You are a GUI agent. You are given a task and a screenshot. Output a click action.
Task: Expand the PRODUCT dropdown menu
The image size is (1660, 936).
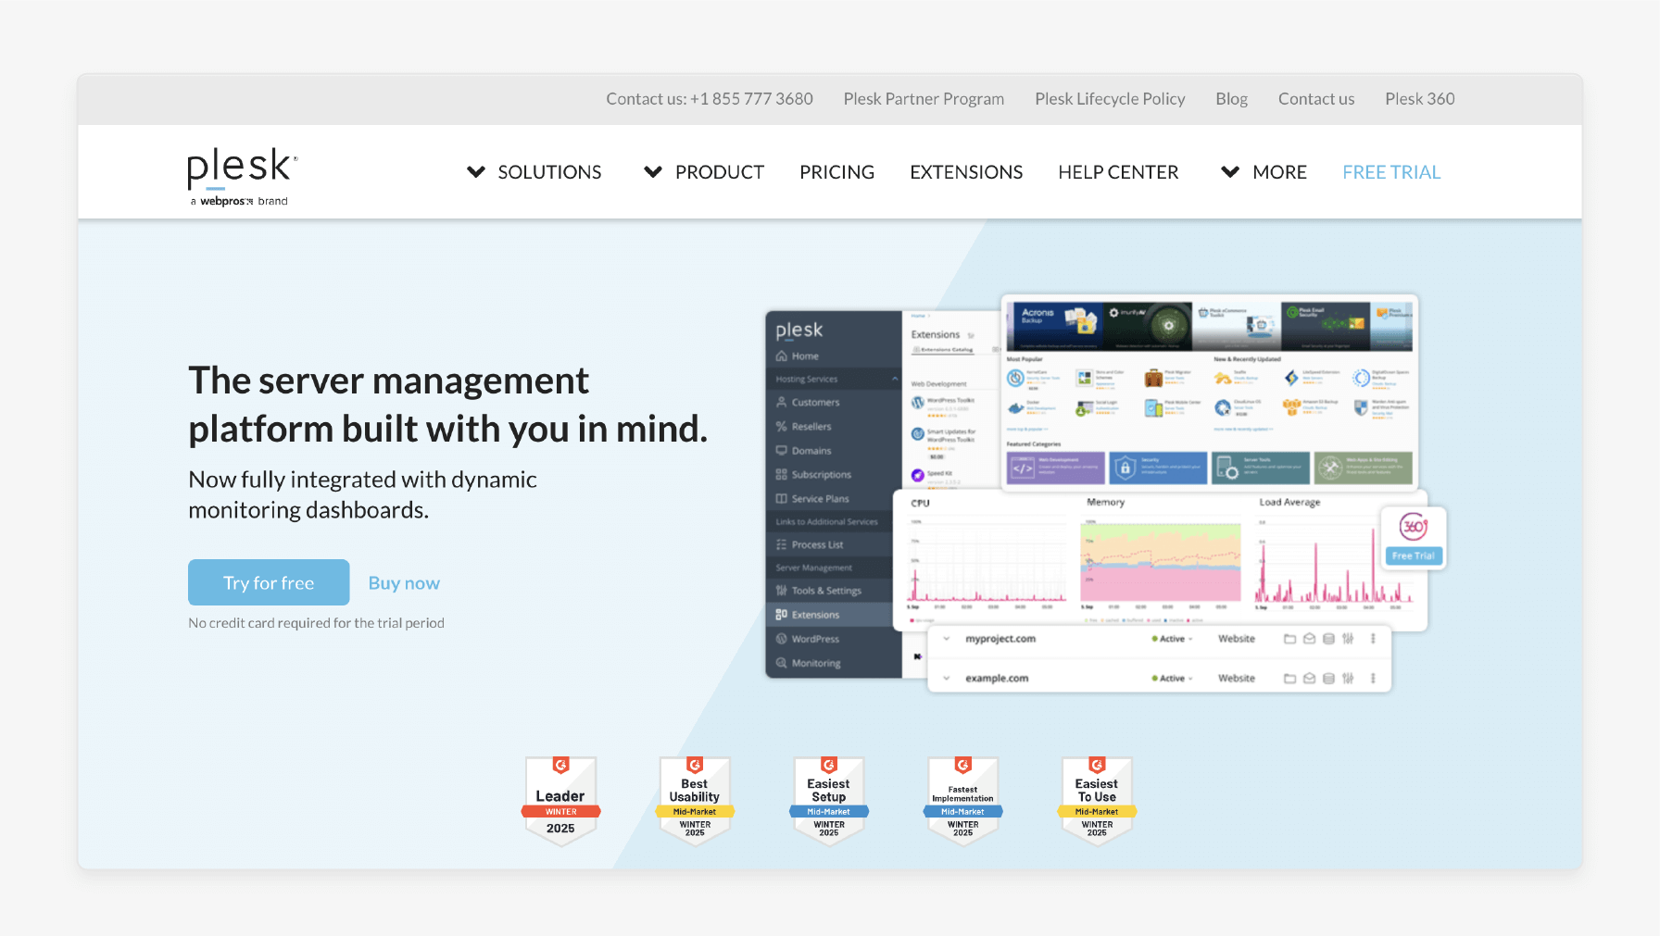[x=704, y=172]
